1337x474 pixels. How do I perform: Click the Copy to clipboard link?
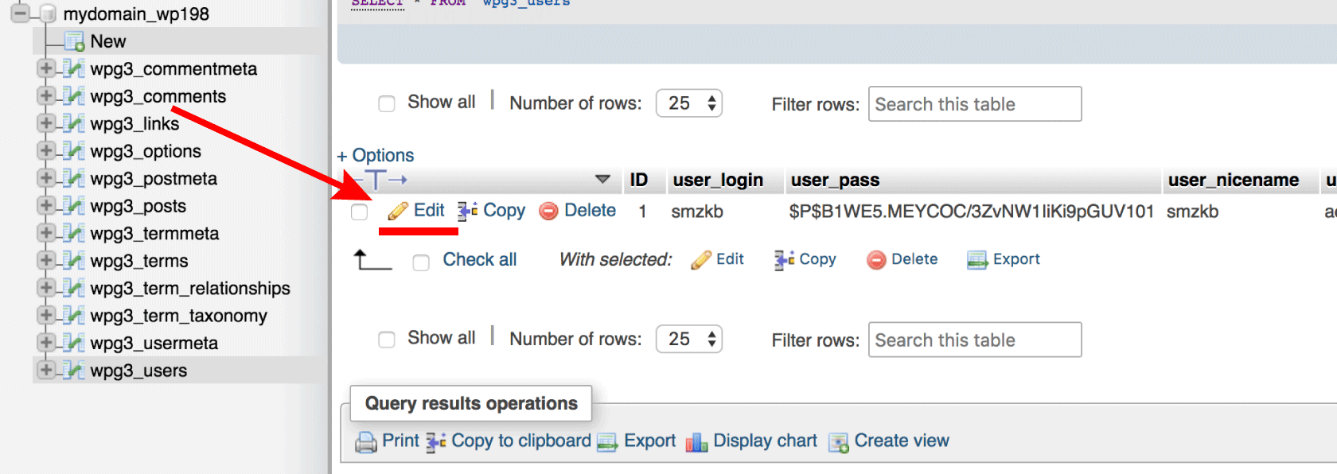coord(521,441)
